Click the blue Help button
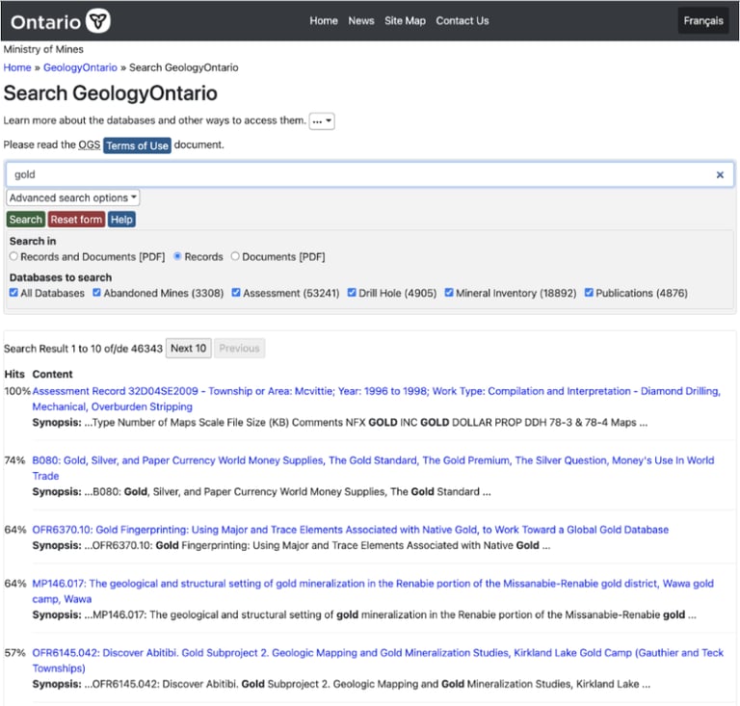The image size is (740, 706). [121, 220]
